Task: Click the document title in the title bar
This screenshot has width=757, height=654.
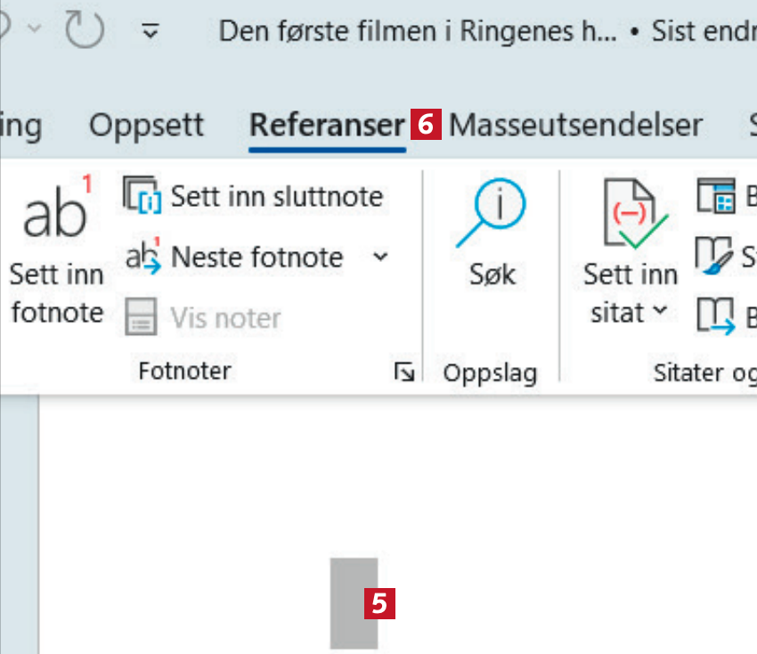Action: 418,32
